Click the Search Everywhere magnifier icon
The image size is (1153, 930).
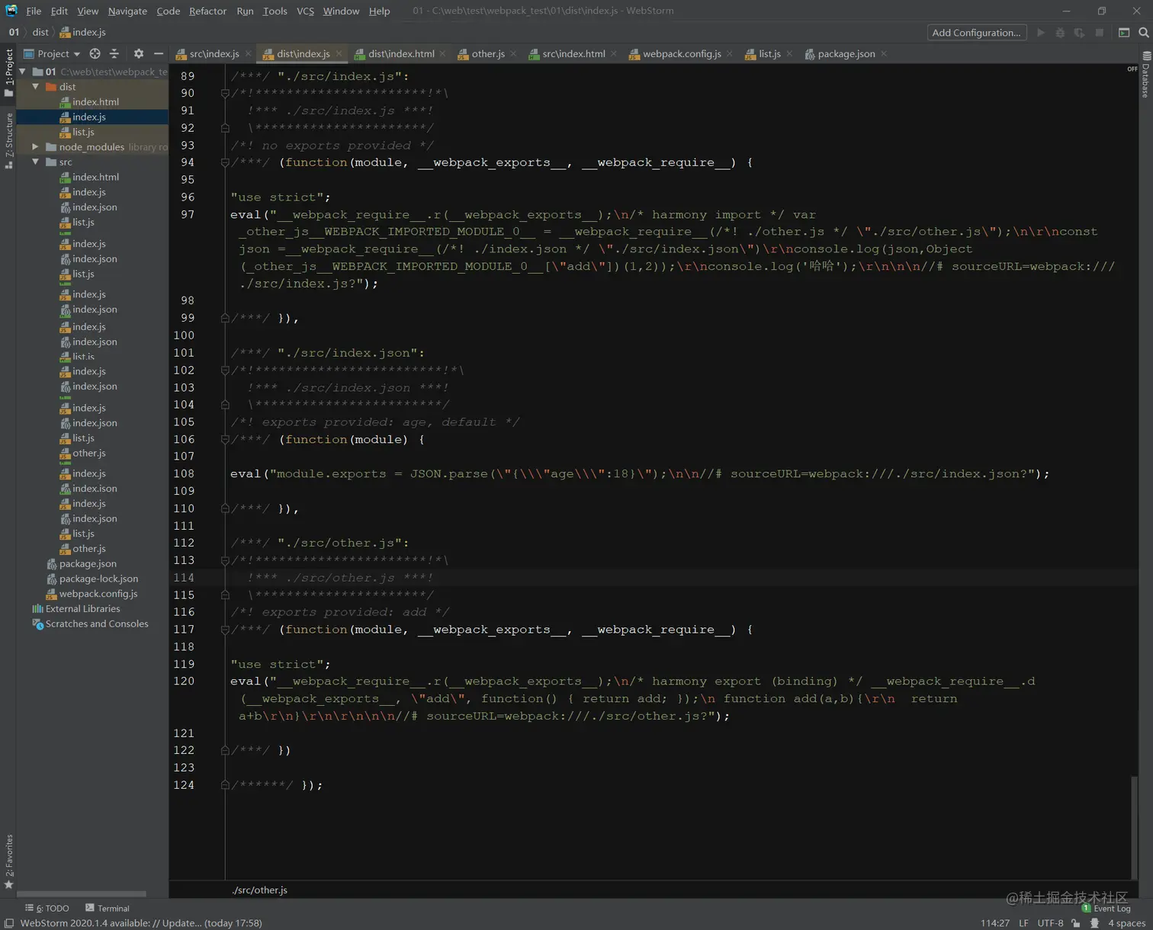coord(1143,33)
